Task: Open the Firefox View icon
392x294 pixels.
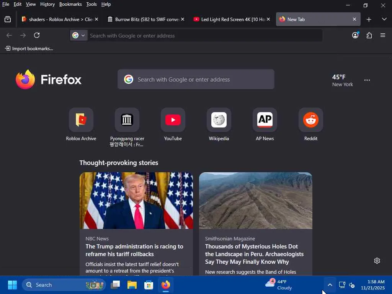Action: pos(8,19)
